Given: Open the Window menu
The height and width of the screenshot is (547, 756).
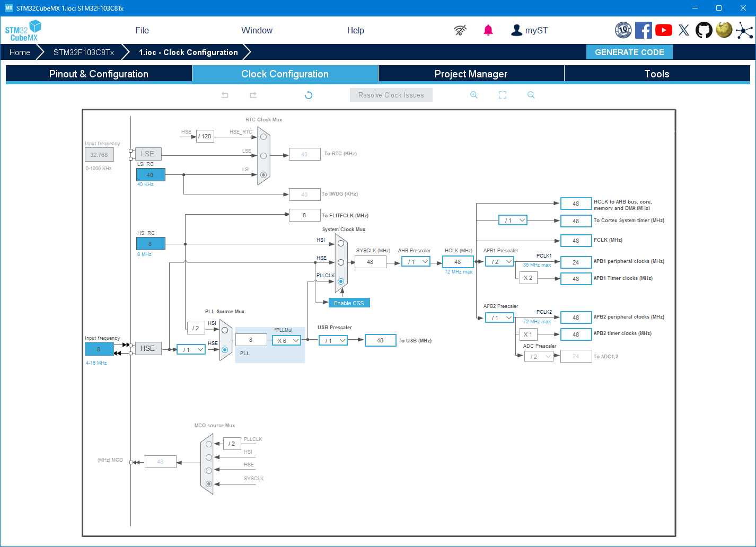Looking at the screenshot, I should click(x=257, y=30).
